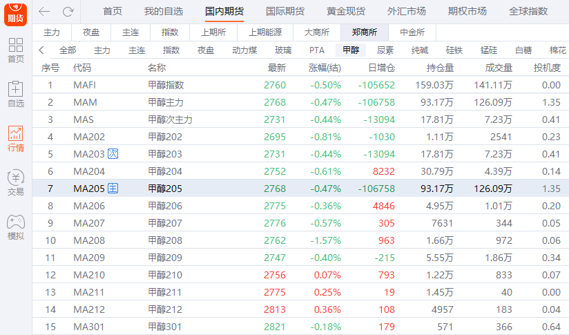Open the 模拟 simulation gamepad icon
The width and height of the screenshot is (569, 335).
coord(15,227)
